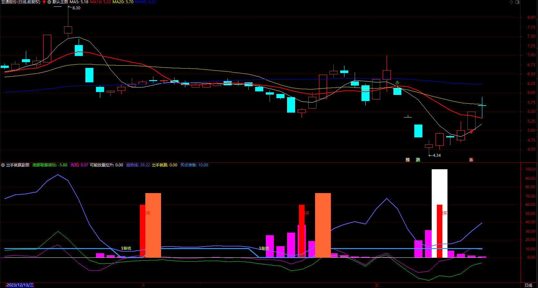Click the 出手就赢: 0.00 label
The width and height of the screenshot is (538, 288).
[x=164, y=165]
